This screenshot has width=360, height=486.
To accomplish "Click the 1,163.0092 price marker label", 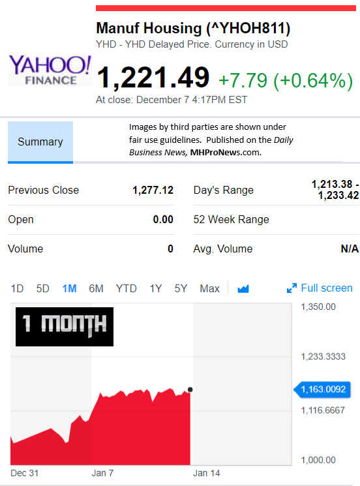I will point(322,389).
